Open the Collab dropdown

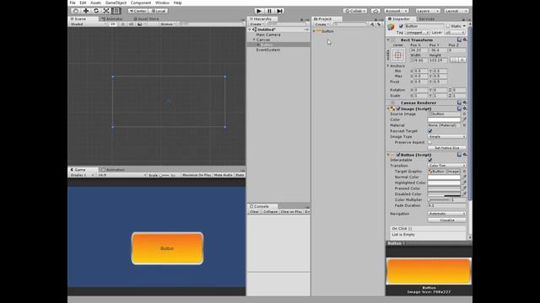(x=355, y=11)
